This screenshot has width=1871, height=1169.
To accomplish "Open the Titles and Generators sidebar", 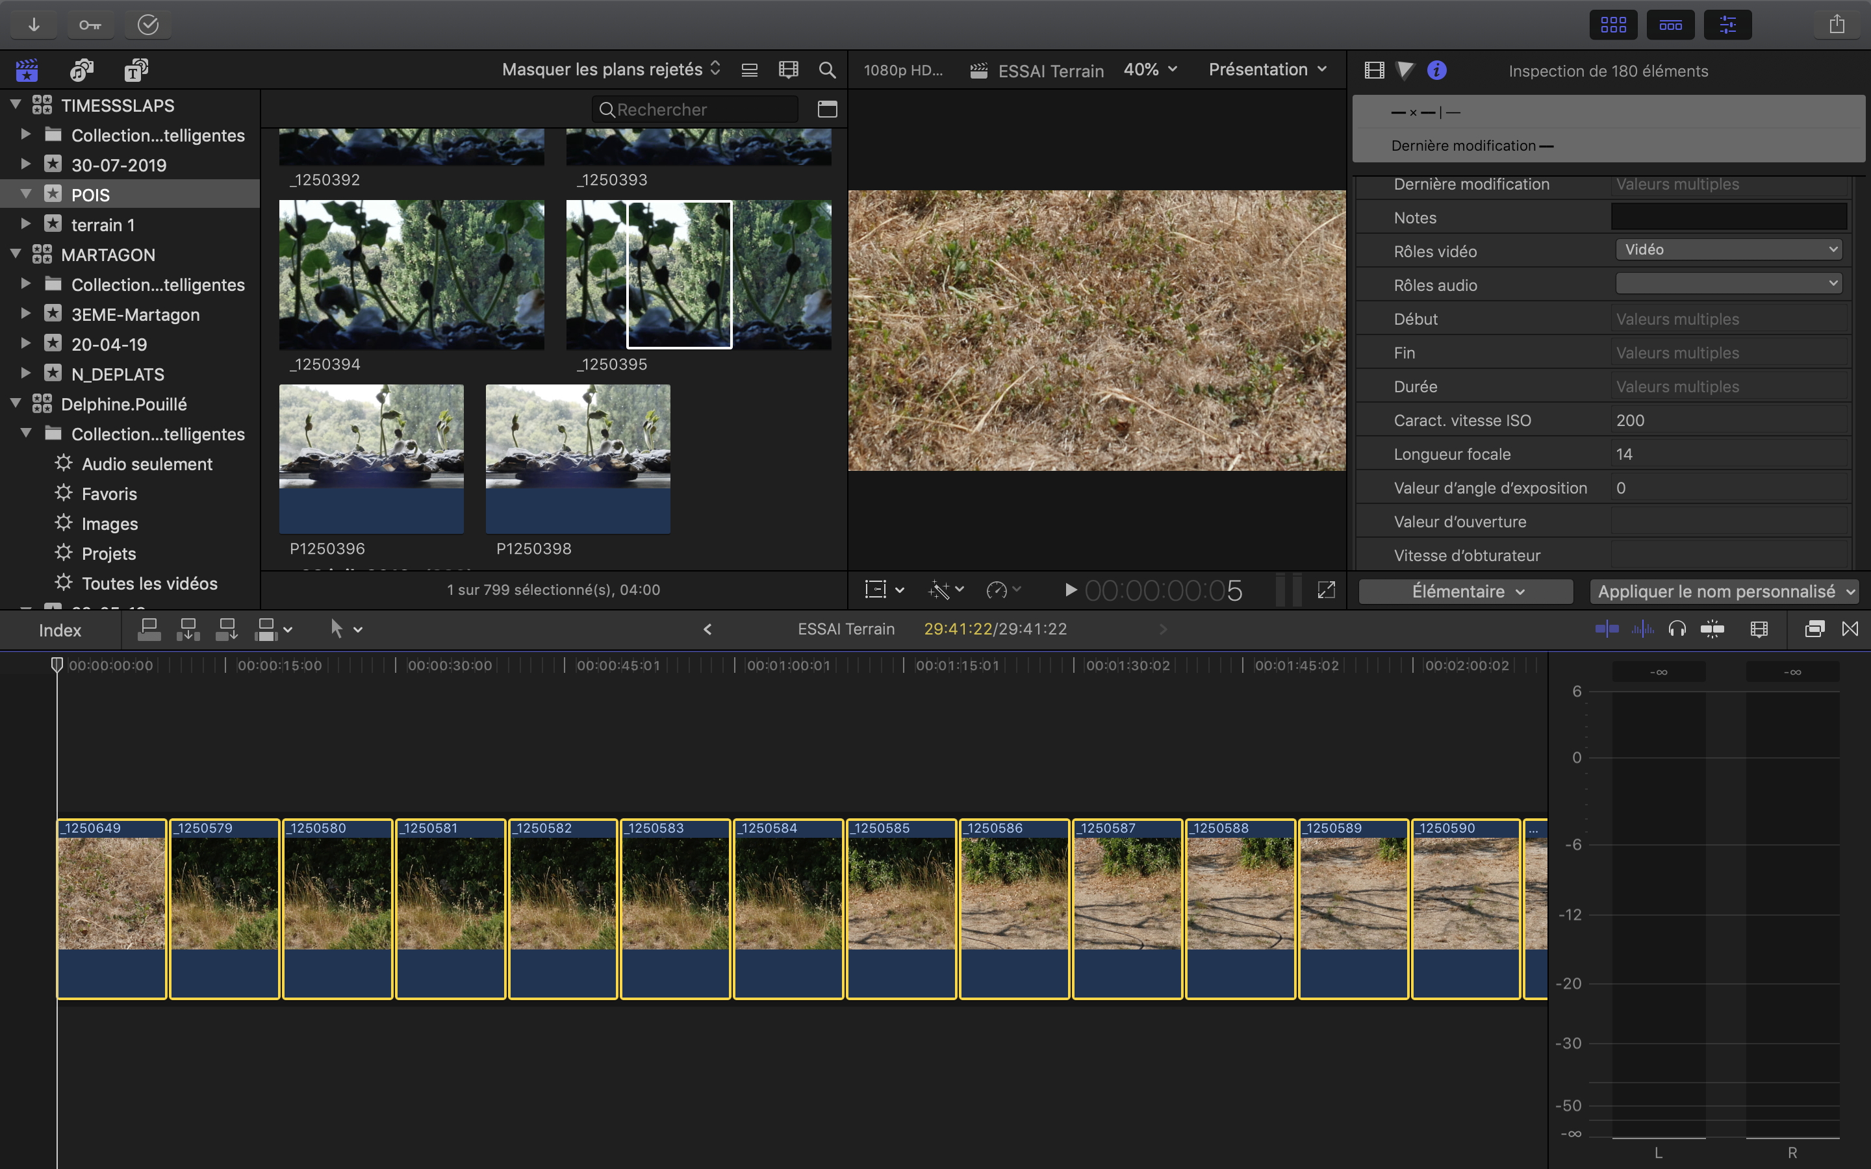I will 136,70.
